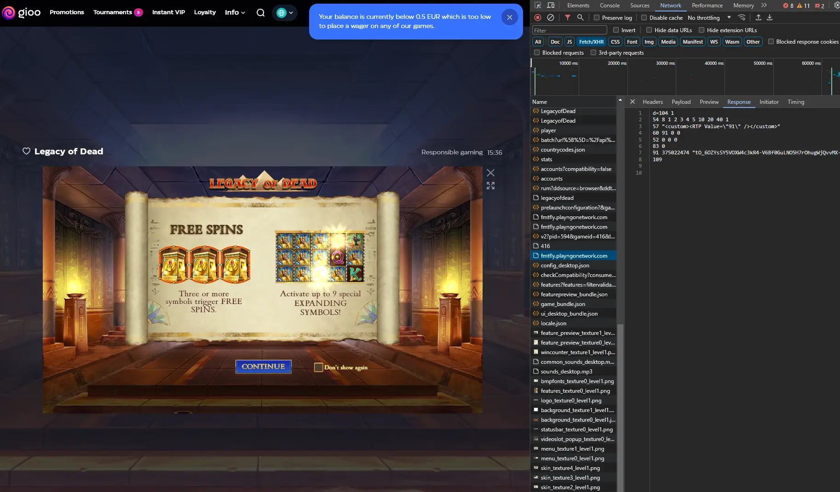This screenshot has width=840, height=492.
Task: Clear the network log
Action: coord(551,17)
